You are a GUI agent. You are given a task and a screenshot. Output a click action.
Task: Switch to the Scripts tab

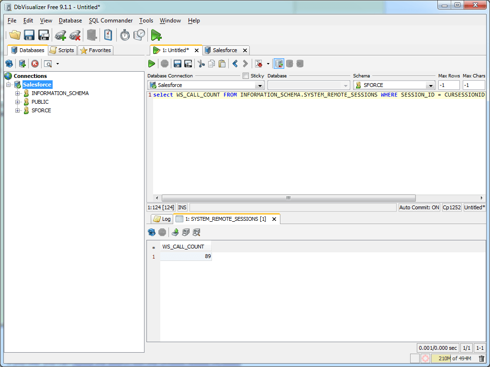tap(62, 50)
